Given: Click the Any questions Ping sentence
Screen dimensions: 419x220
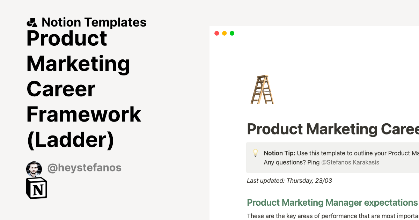Looking at the screenshot, I should point(292,162).
